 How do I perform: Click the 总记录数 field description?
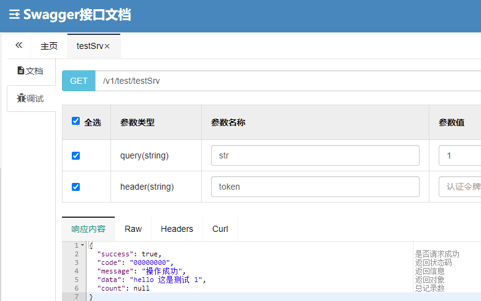pyautogui.click(x=429, y=288)
